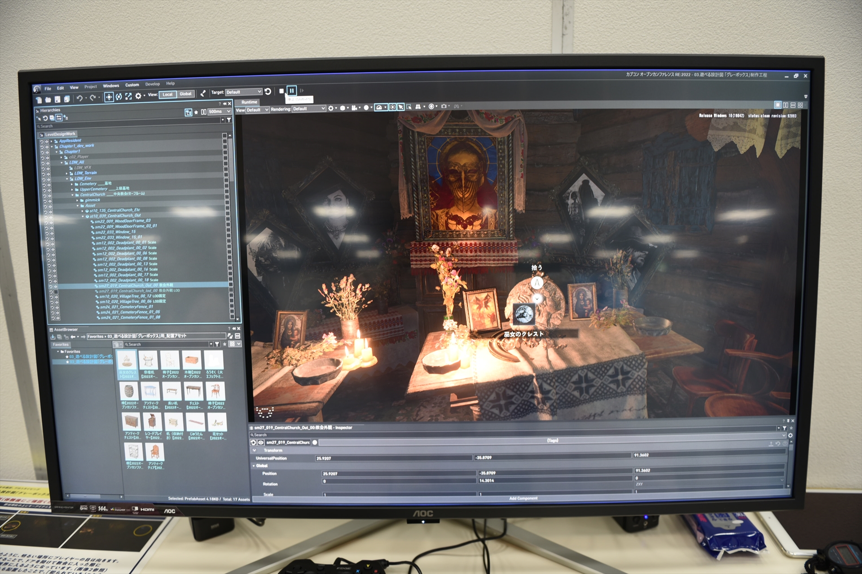Open the Windows menu
The width and height of the screenshot is (862, 574).
click(x=111, y=86)
